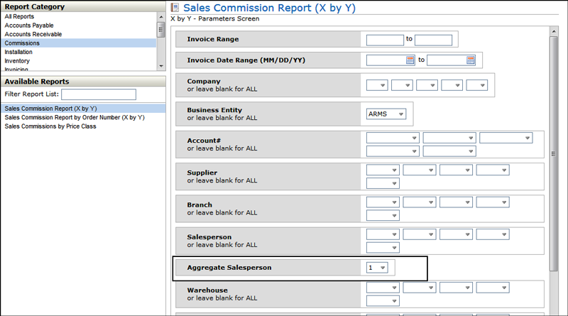Expand the Aggregate Salesperson dropdown
The height and width of the screenshot is (316, 568).
click(x=377, y=268)
